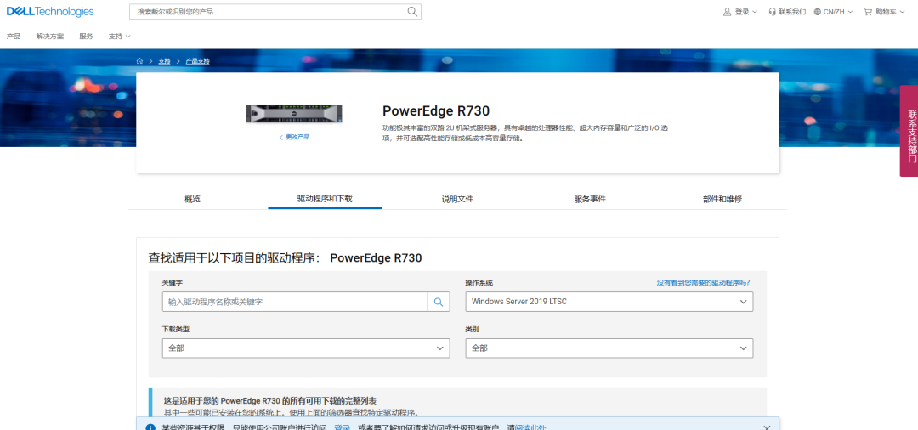Open the 服务 navigation menu
The width and height of the screenshot is (918, 430).
[86, 37]
